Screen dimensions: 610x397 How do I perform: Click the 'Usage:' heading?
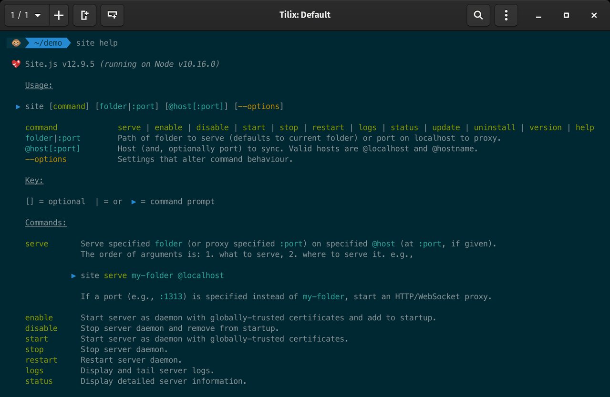39,85
